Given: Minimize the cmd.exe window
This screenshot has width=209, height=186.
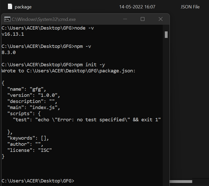Looking at the screenshot, I should point(125,19).
